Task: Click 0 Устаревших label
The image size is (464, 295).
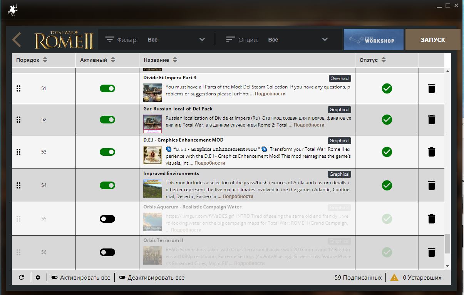Action: [422, 277]
